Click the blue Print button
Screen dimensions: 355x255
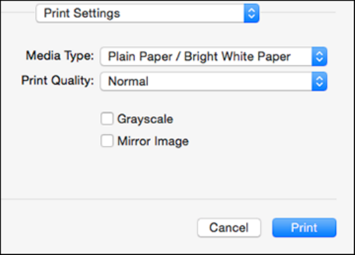click(x=304, y=227)
